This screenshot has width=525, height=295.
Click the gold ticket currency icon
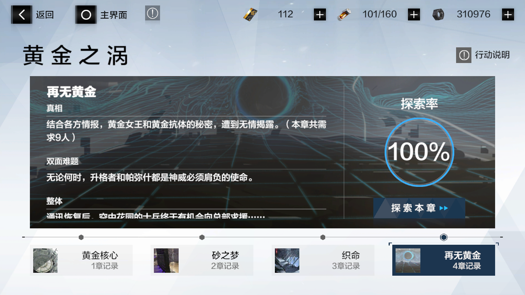(x=250, y=15)
